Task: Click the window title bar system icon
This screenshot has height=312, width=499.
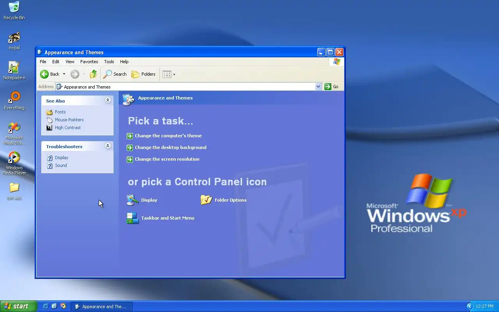Action: 40,52
